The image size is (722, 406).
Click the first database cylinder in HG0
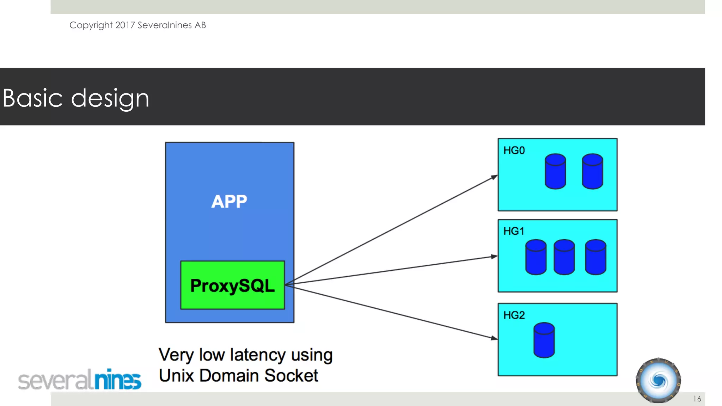pyautogui.click(x=555, y=172)
